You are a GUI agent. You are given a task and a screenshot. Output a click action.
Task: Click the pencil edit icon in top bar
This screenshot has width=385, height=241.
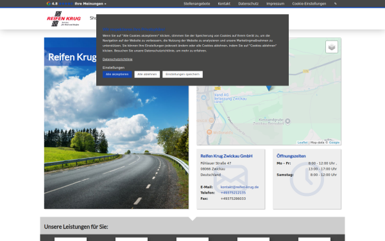coord(336,4)
